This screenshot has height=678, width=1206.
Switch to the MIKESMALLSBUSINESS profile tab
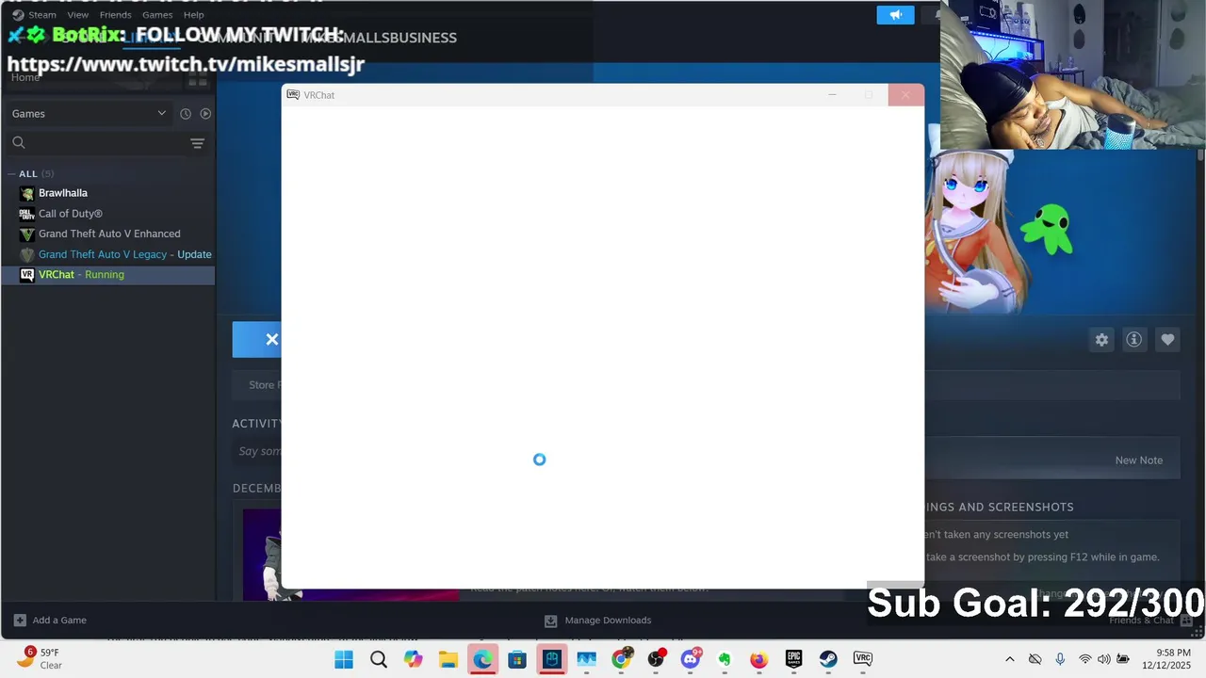[379, 38]
